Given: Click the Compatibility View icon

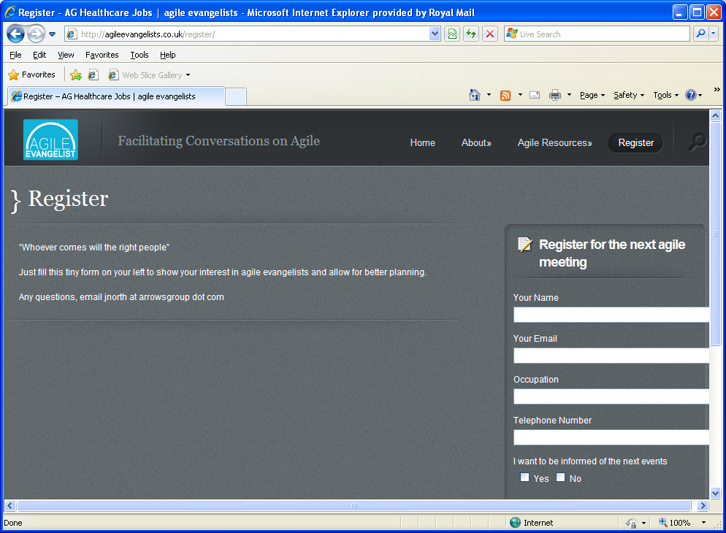Looking at the screenshot, I should pos(452,34).
